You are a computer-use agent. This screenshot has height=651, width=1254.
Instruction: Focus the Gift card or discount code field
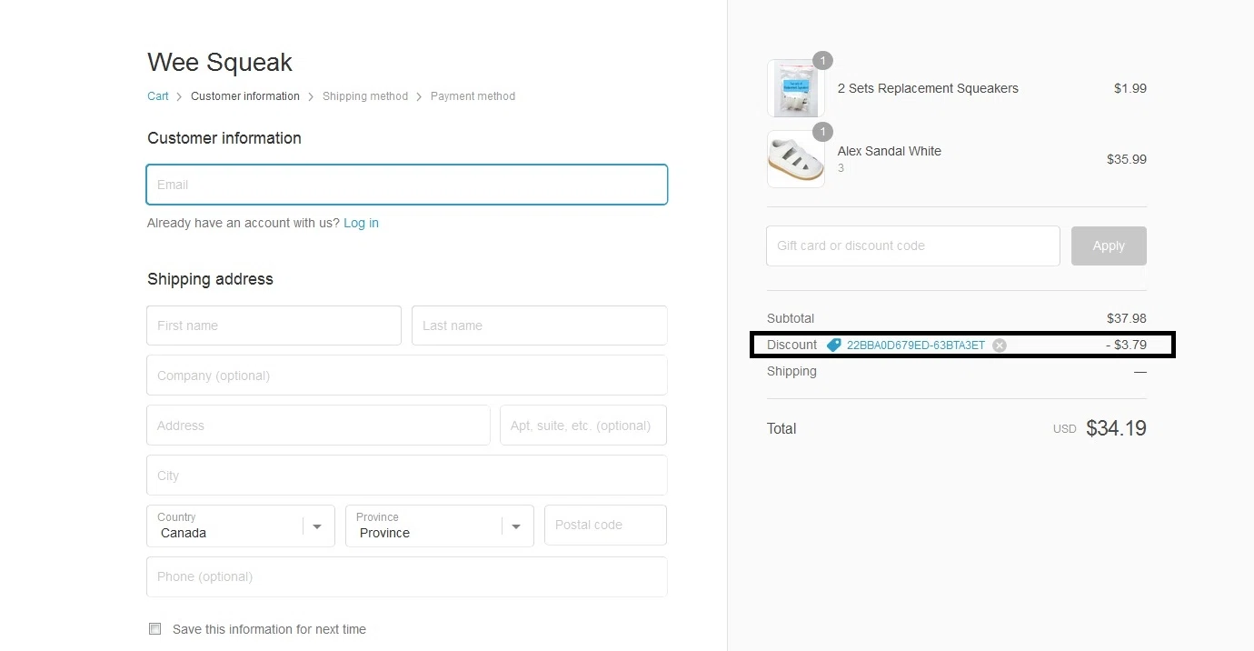[913, 245]
